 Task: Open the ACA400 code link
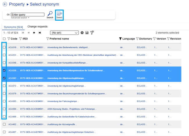pos(13,117)
